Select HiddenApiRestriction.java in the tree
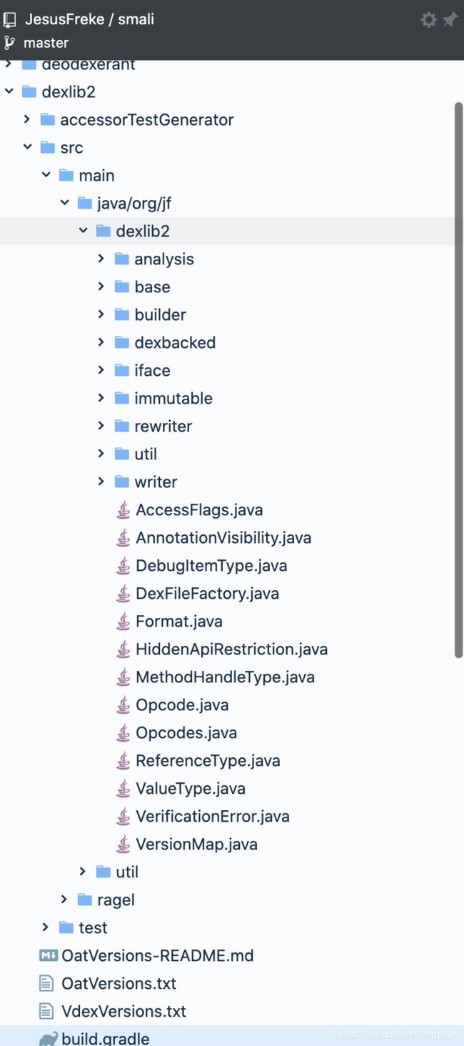This screenshot has width=464, height=1046. coord(231,649)
